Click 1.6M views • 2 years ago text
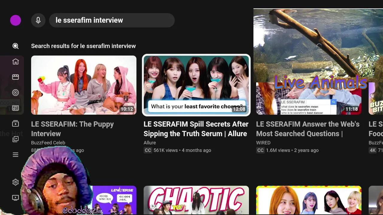This screenshot has height=215, width=383. click(x=292, y=150)
